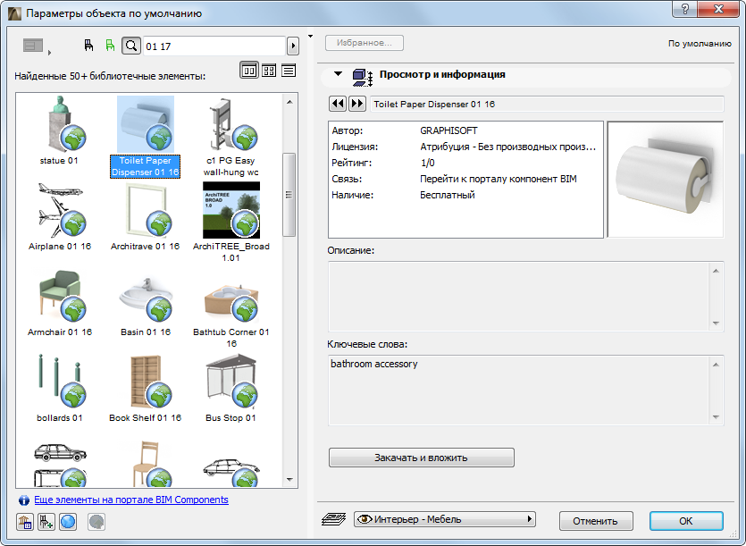Click the Описание scrollbar down arrow

point(716,323)
